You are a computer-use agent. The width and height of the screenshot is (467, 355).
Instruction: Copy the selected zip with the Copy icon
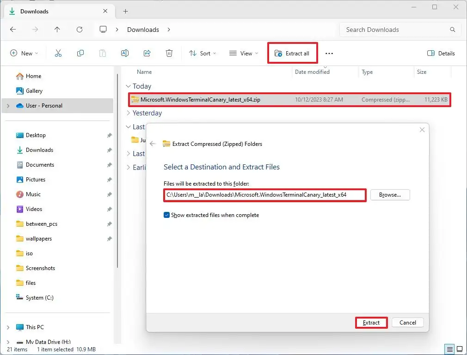coord(80,53)
